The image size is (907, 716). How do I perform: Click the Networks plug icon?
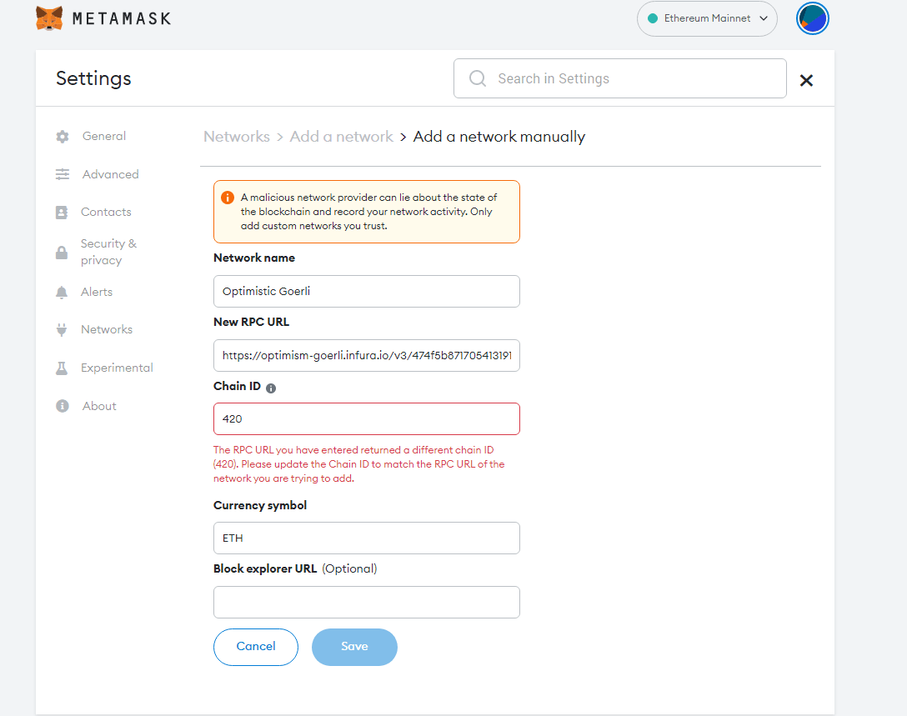tap(62, 330)
